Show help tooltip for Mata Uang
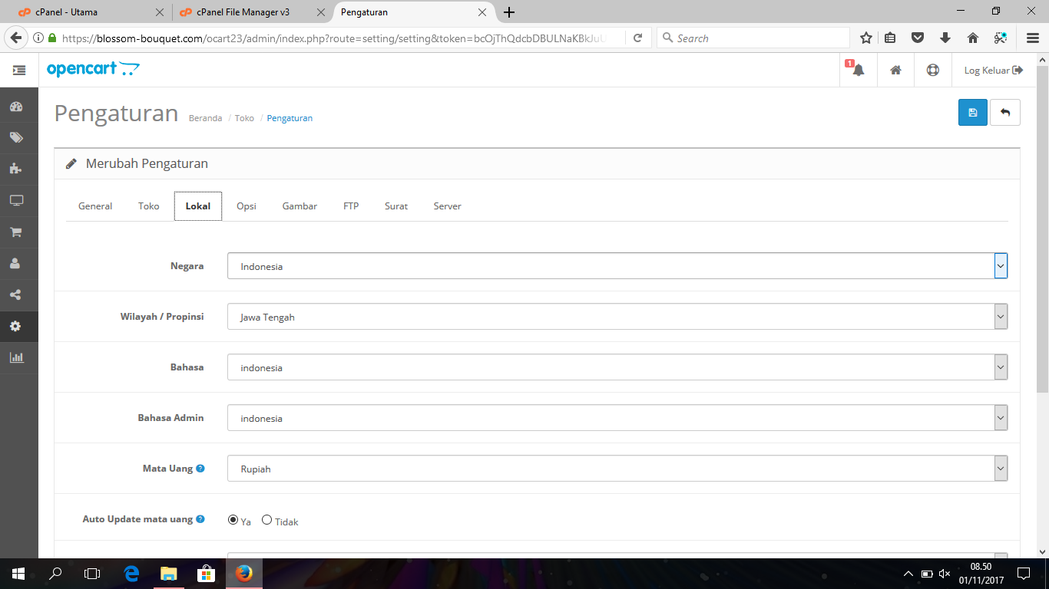Image resolution: width=1049 pixels, height=589 pixels. [200, 468]
